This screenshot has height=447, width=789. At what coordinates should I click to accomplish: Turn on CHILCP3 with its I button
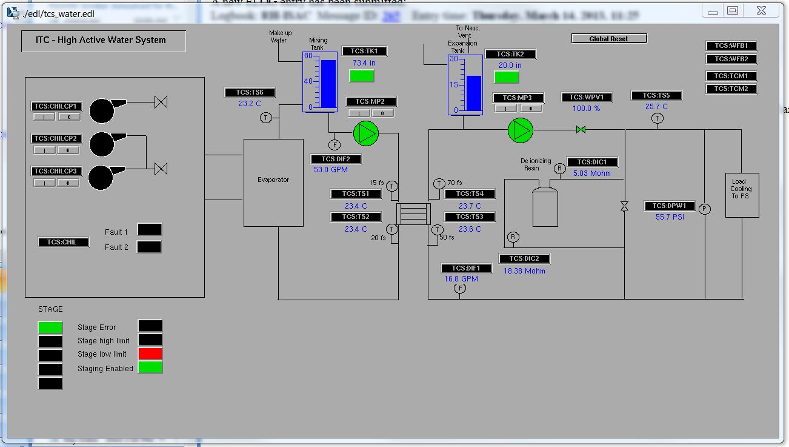[44, 183]
